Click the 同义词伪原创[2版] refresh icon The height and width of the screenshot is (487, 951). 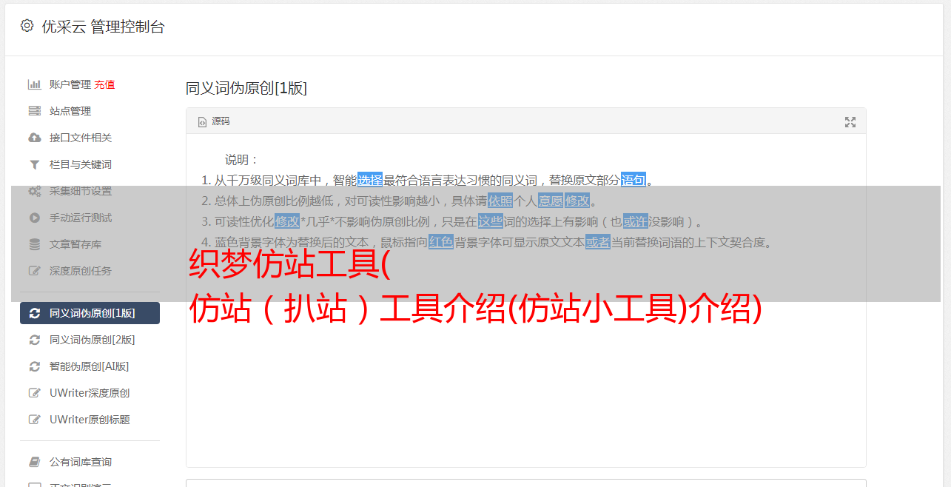click(x=34, y=340)
